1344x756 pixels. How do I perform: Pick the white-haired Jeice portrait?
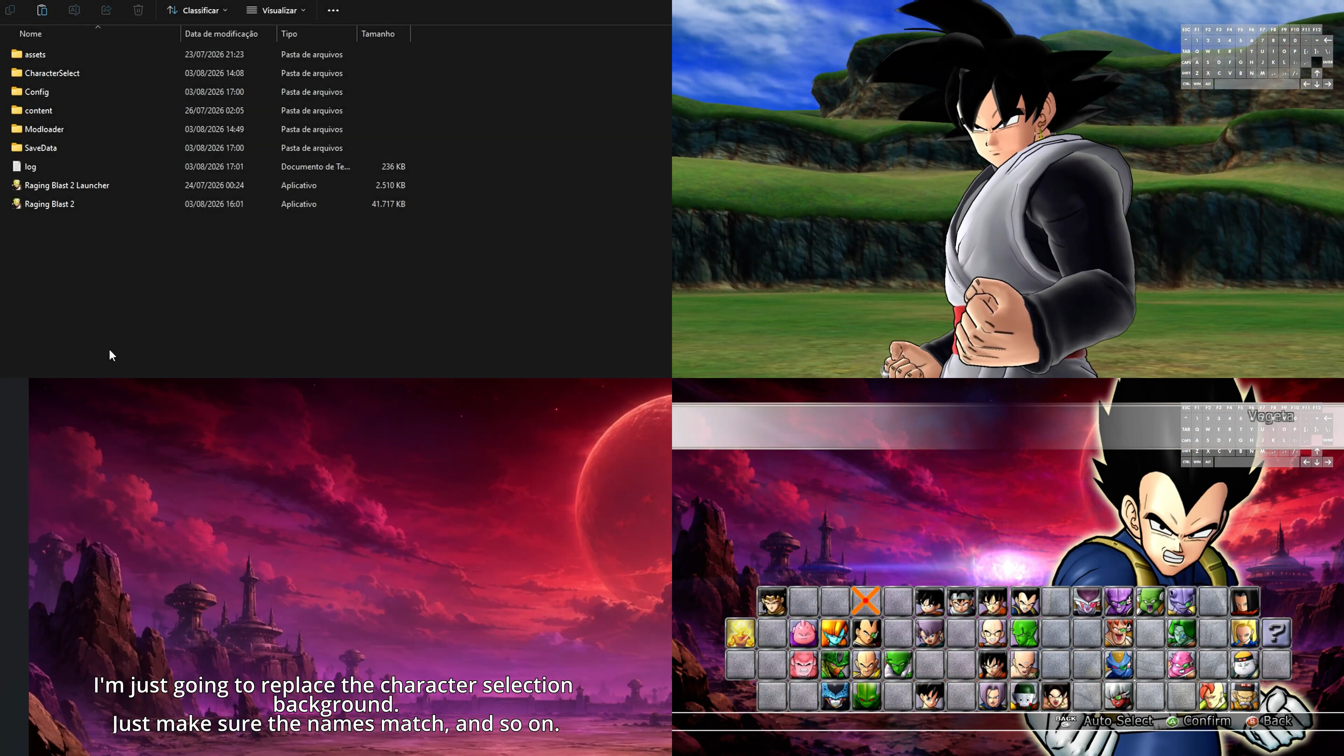click(1119, 696)
